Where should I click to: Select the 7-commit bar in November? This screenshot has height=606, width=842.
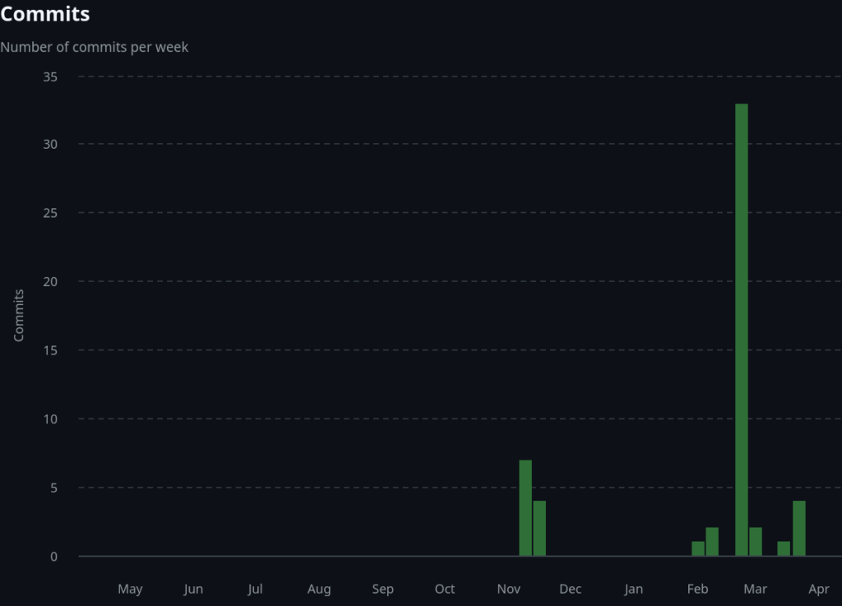click(525, 508)
